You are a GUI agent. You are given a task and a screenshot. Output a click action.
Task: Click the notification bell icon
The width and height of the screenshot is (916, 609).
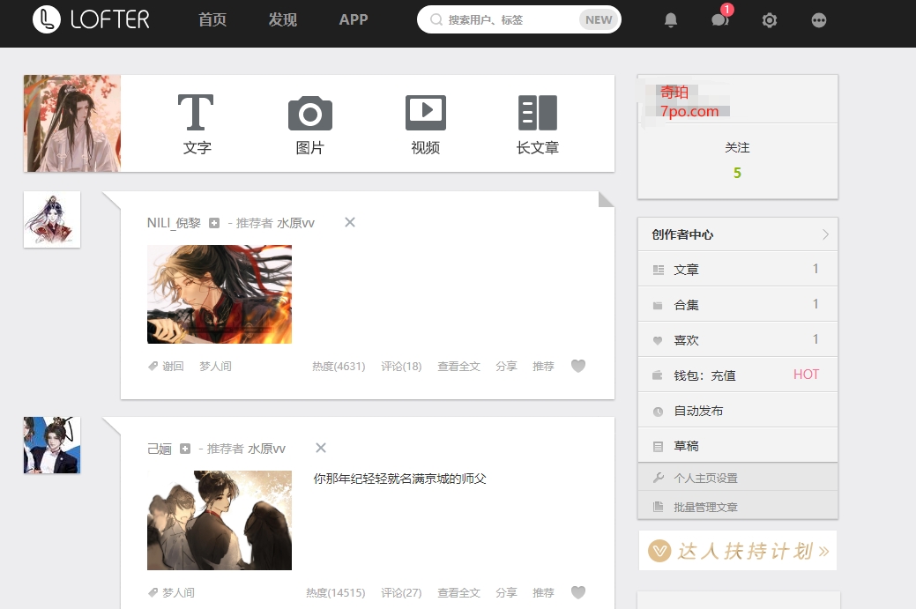(x=671, y=20)
